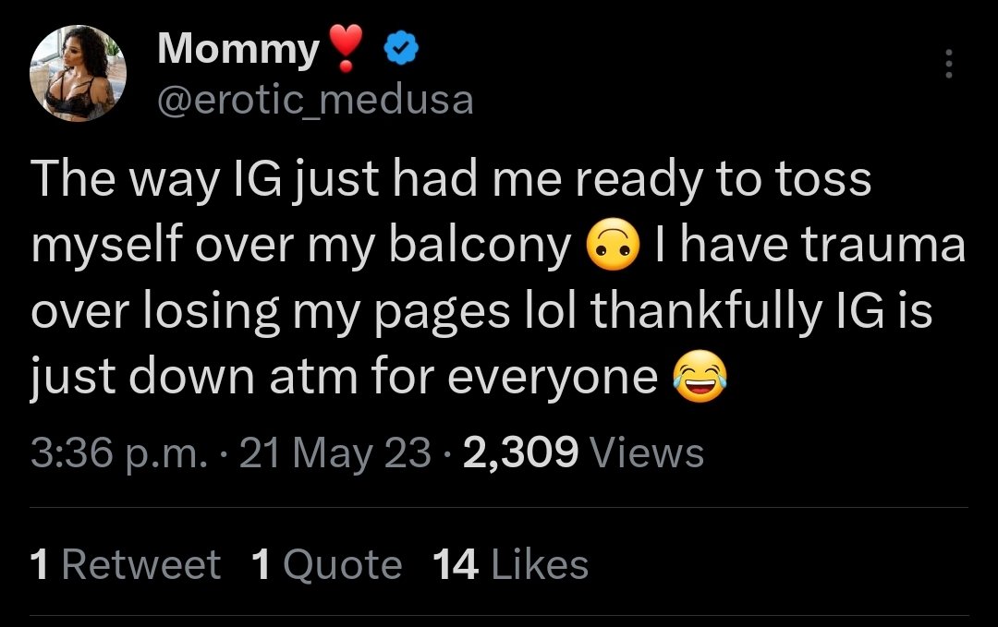This screenshot has width=998, height=627.
Task: Click the 3:36 p.m. timestamp
Action: coord(118,452)
